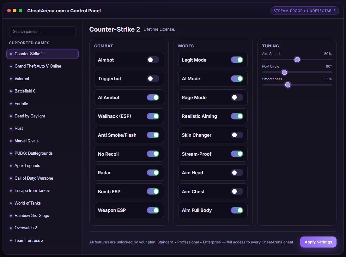Toggle the Stream-Proof mode switch
This screenshot has height=257, width=346.
coord(237,154)
